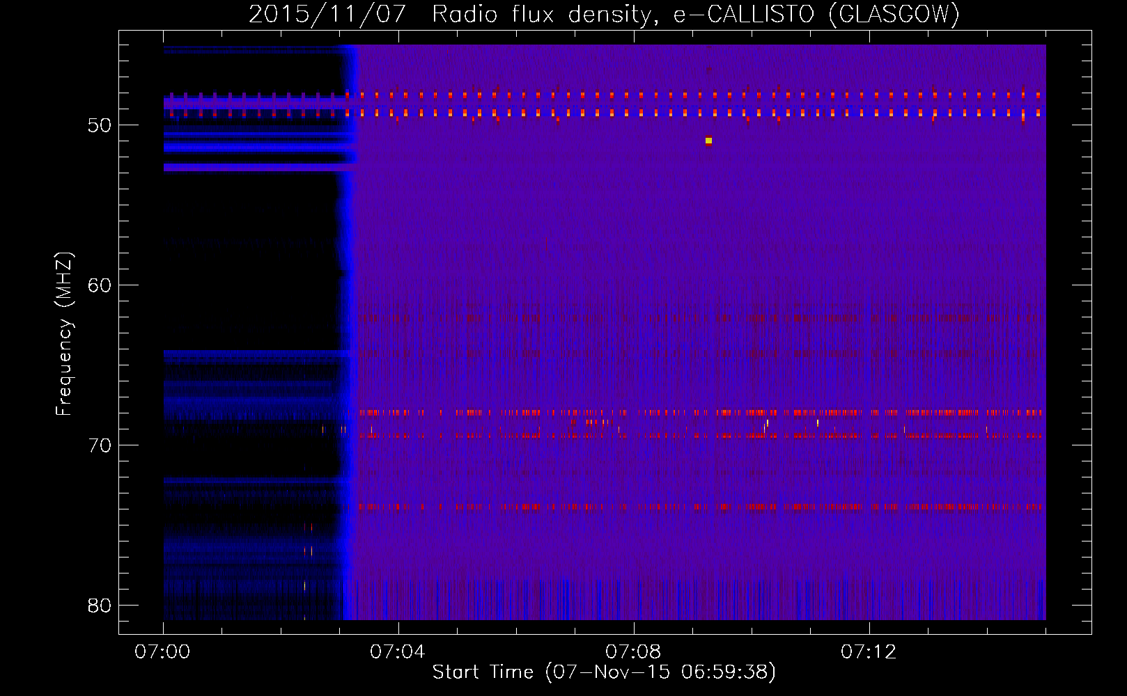Click the 60 frequency tick label
1127x696 pixels.
100,285
